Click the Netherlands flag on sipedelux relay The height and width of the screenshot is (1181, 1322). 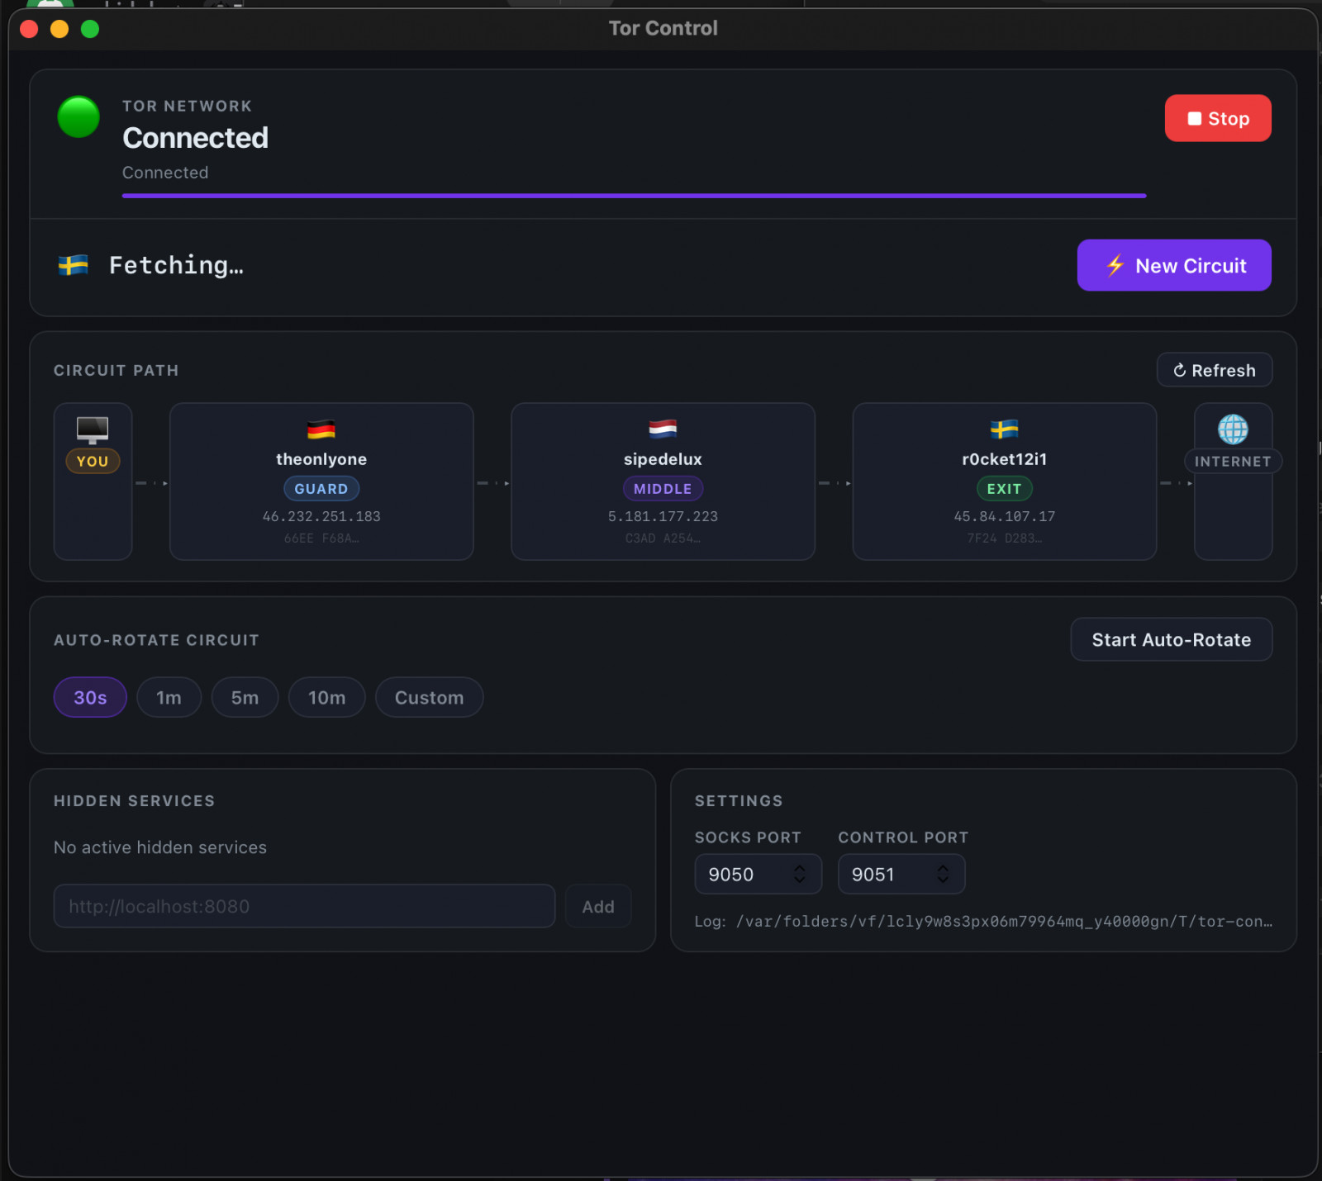point(663,429)
